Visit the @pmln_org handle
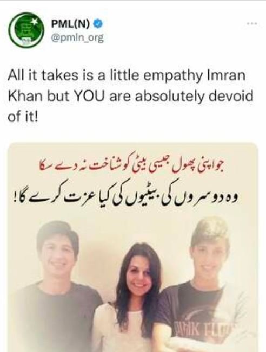The width and height of the screenshot is (266, 352). (77, 37)
